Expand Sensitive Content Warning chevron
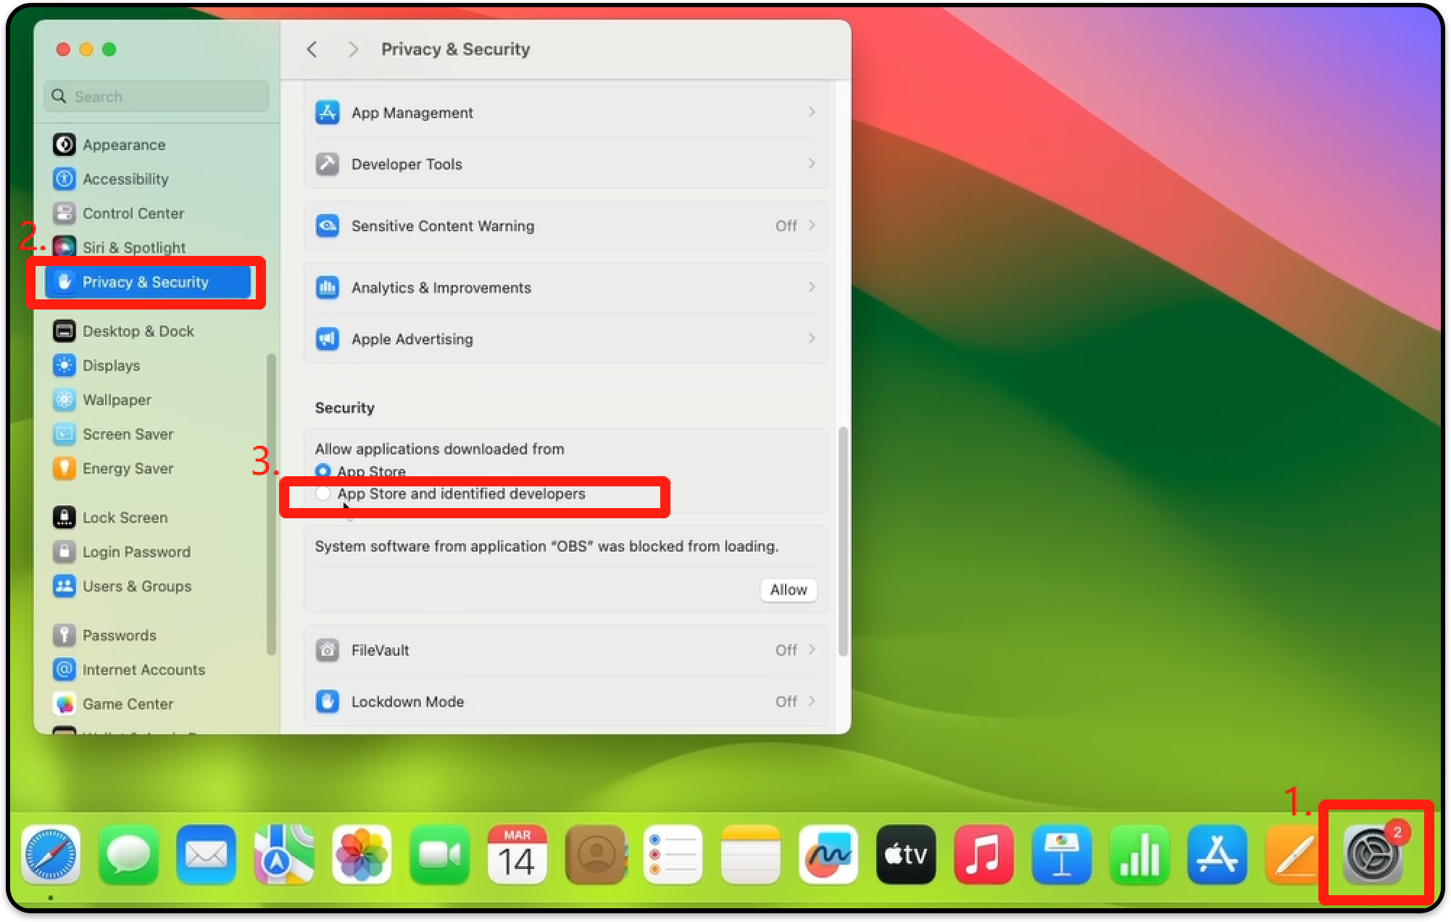The height and width of the screenshot is (922, 1451). tap(812, 225)
